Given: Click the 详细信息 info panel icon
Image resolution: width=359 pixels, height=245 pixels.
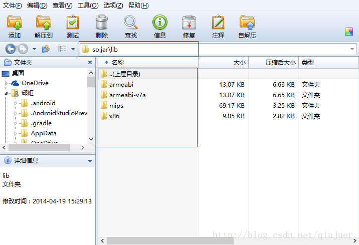Looking at the screenshot, I should [8, 160].
